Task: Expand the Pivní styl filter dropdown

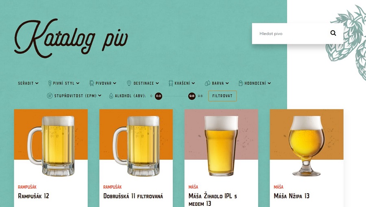Action: 64,83
